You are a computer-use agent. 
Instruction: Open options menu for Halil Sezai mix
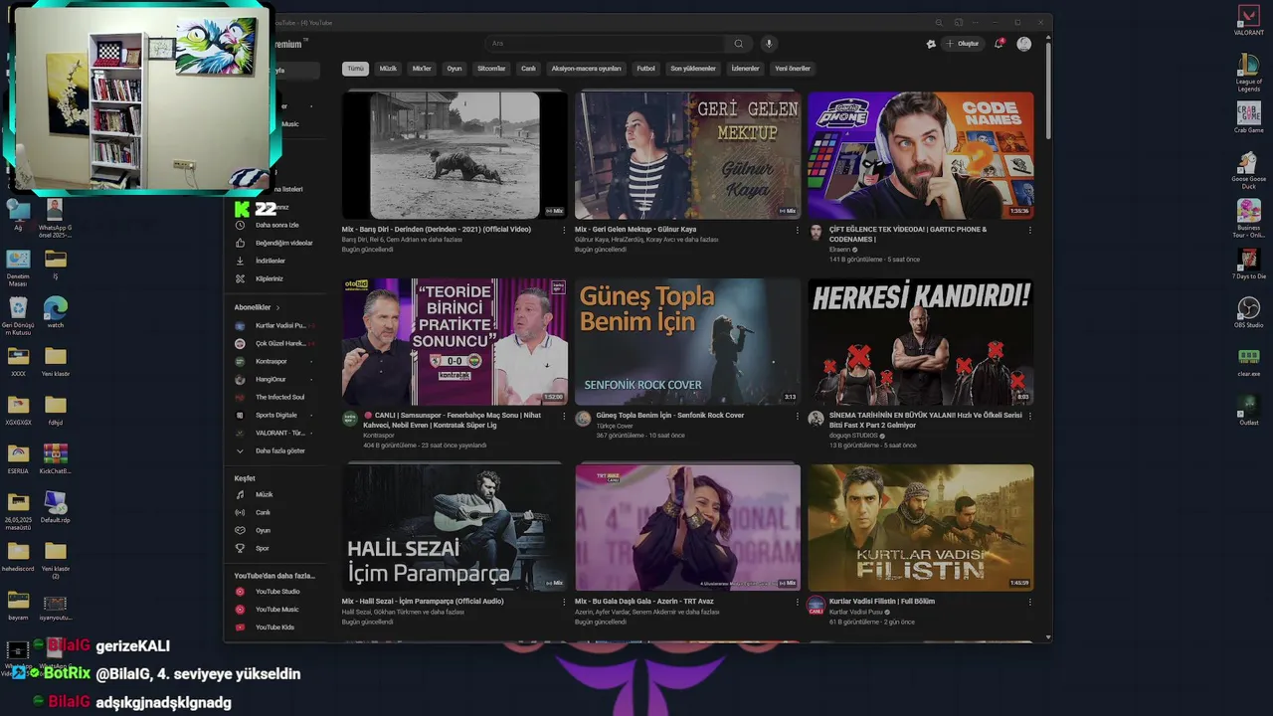tap(564, 602)
